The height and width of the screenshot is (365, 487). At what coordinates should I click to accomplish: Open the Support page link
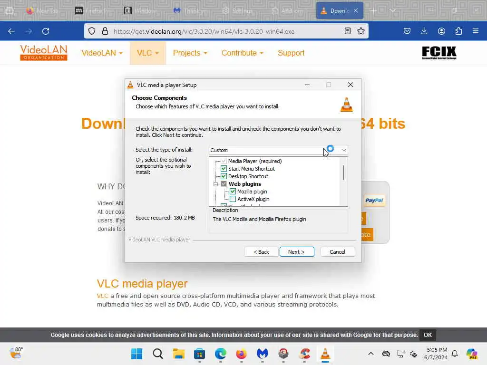(x=291, y=53)
